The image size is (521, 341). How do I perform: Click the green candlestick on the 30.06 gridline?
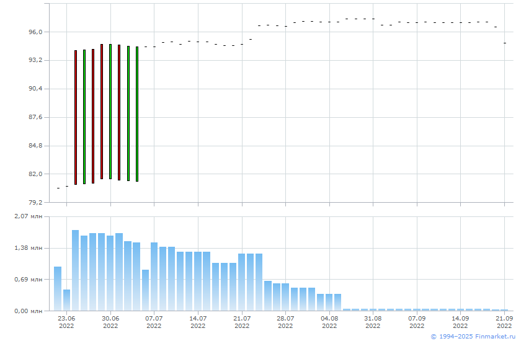pyautogui.click(x=110, y=112)
